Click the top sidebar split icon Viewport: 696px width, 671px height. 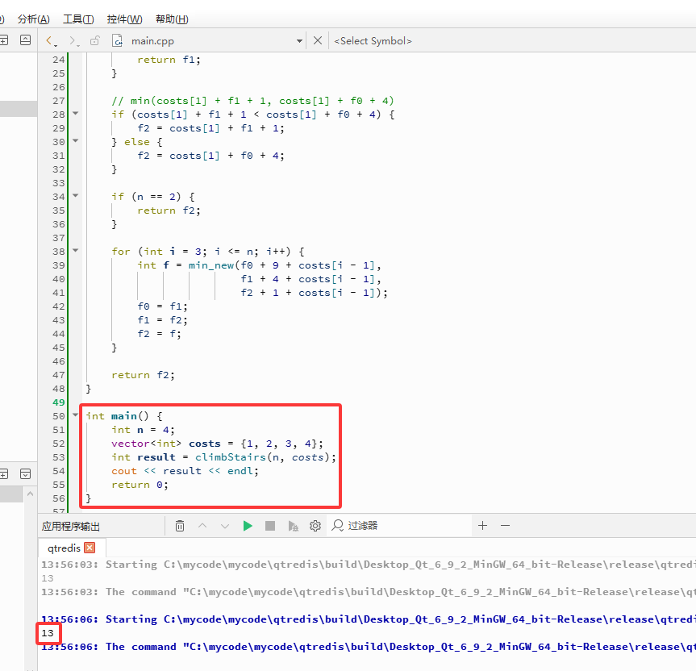3,40
